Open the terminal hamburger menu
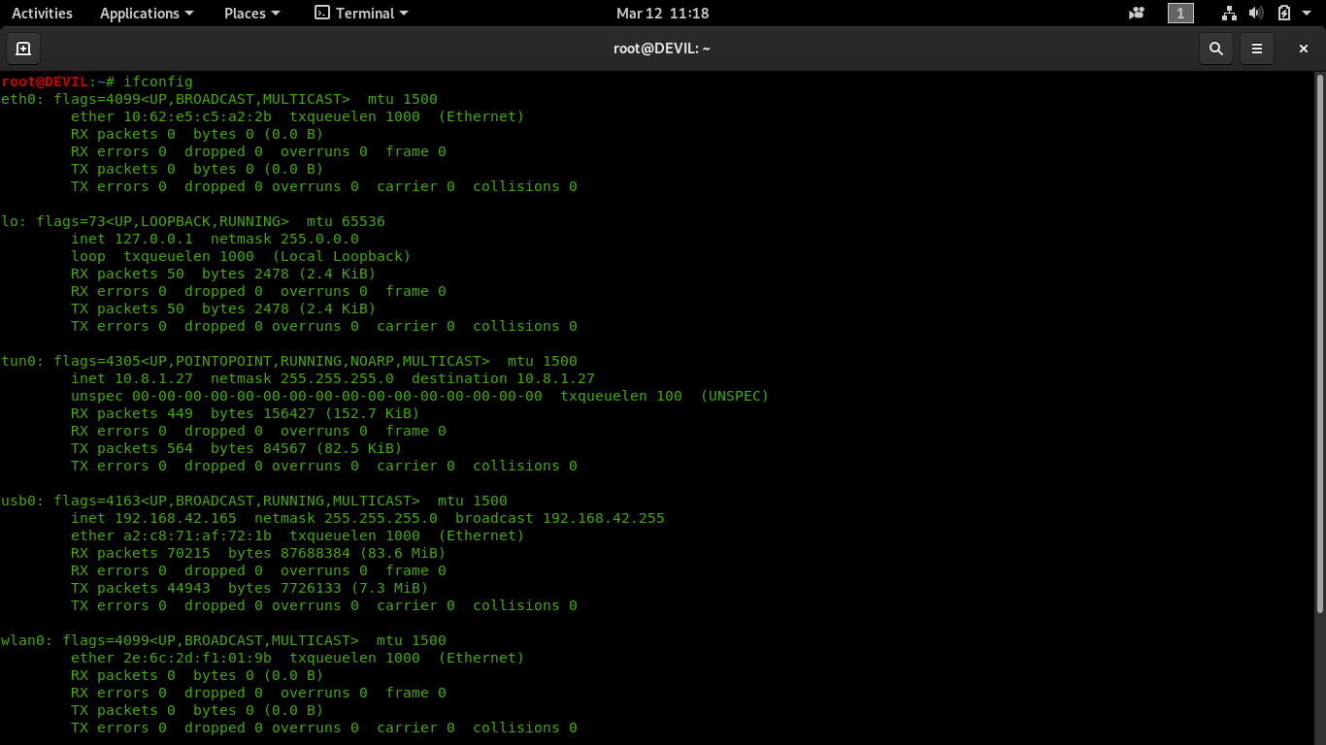 (x=1257, y=49)
